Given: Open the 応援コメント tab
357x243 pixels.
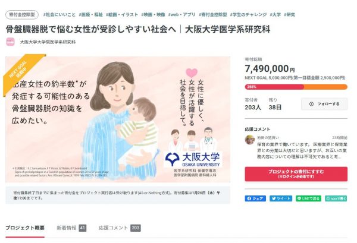Looking at the screenshot, I should click(x=120, y=228).
